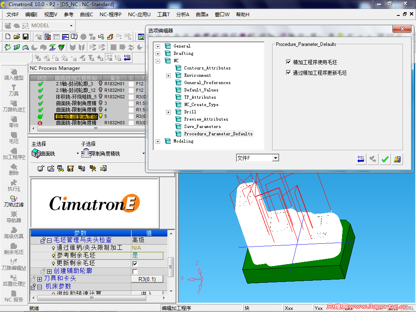
Task: Click the NC Process Manager horizontal scrollbar
Action: pos(91,128)
